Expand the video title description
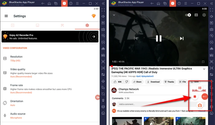Image resolution: width=215 pixels, height=125 pixels. pyautogui.click(x=204, y=69)
